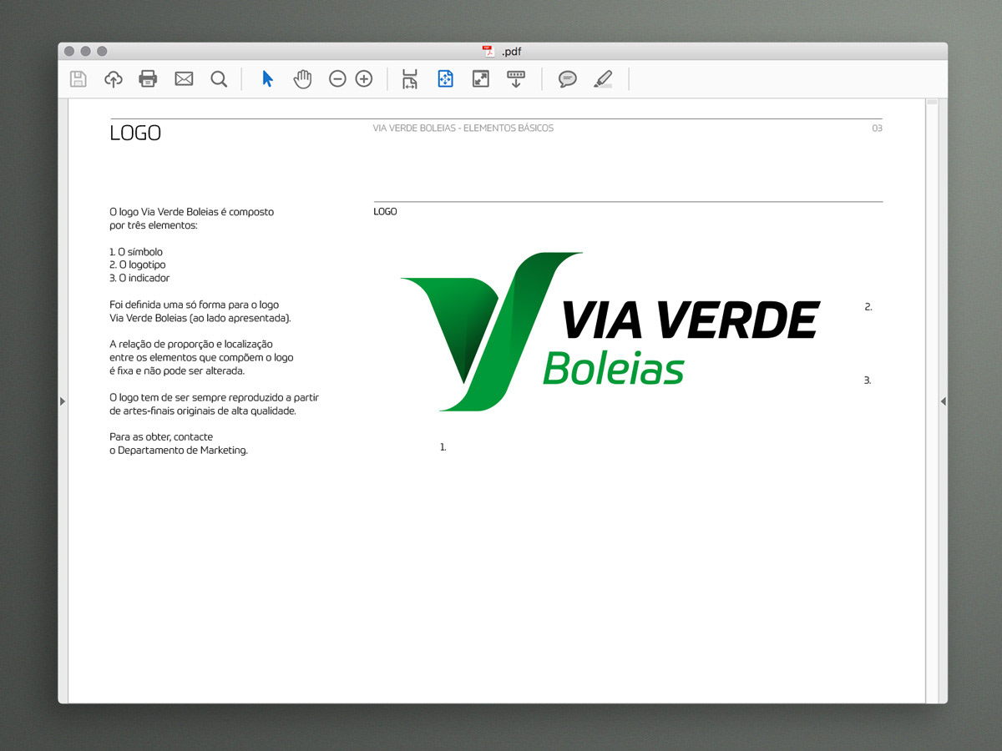Click the fit one full page icon
The height and width of the screenshot is (751, 1002).
pos(445,78)
